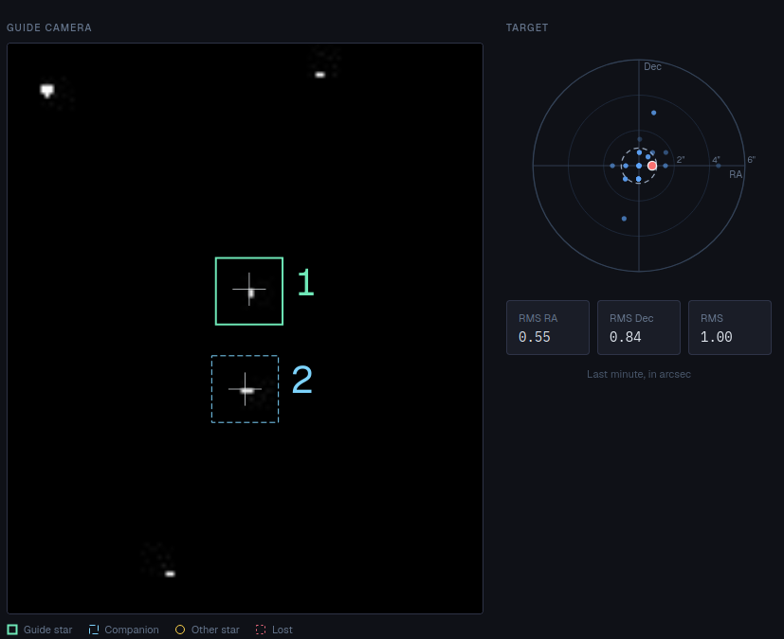The height and width of the screenshot is (639, 784).
Task: Click the 4" ring label
Action: click(716, 160)
